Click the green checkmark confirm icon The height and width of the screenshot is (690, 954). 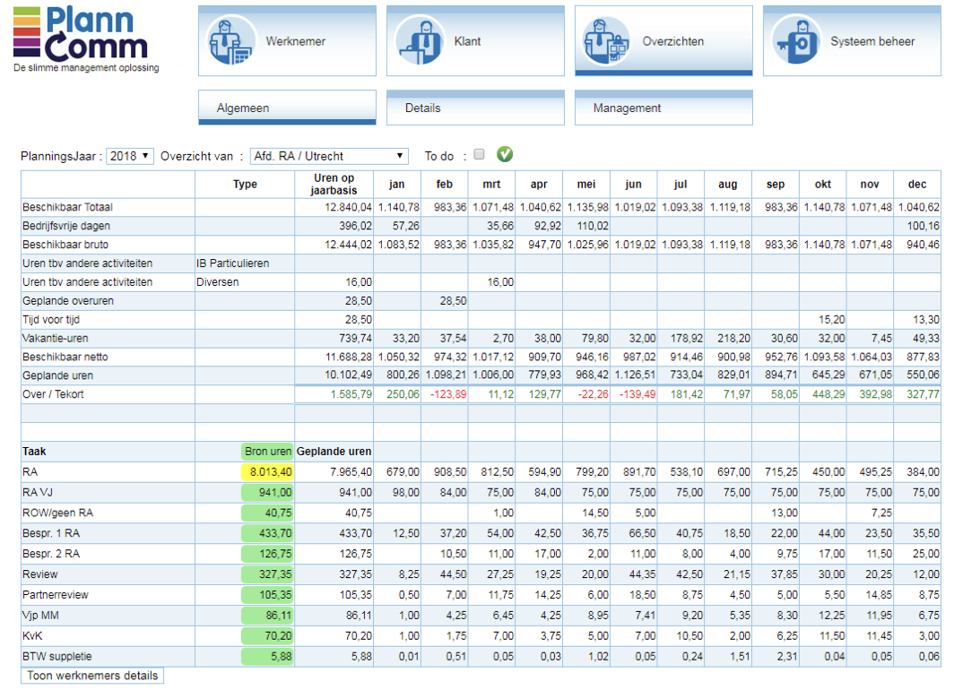[x=505, y=155]
